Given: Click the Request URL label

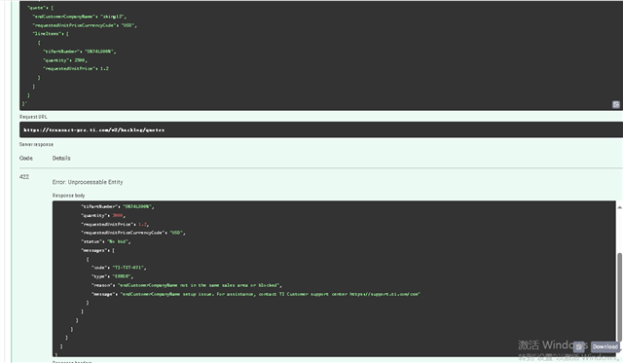Looking at the screenshot, I should click(x=33, y=117).
